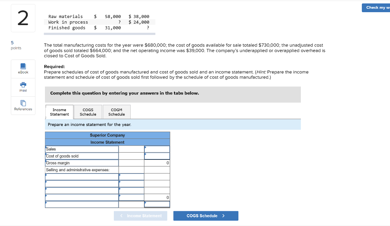Click 'Prepare an income statement for the year.' text

pos(90,124)
